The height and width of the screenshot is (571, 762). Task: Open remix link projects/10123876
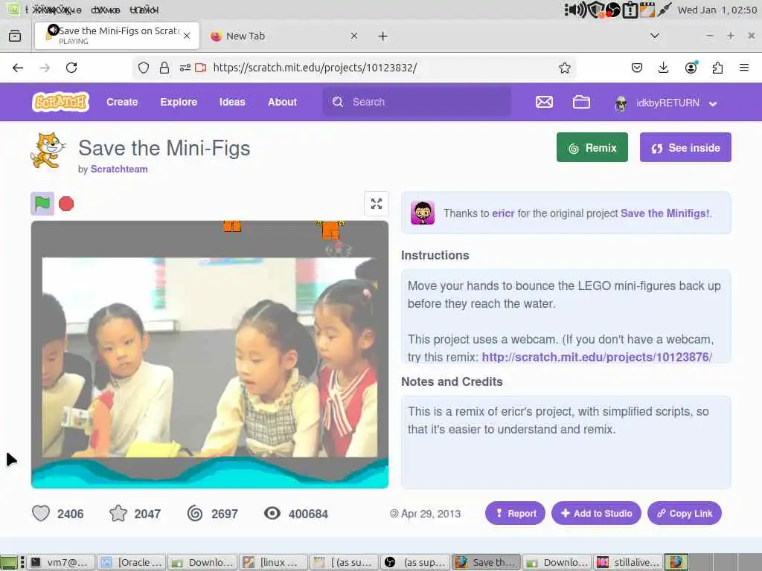pyautogui.click(x=597, y=357)
